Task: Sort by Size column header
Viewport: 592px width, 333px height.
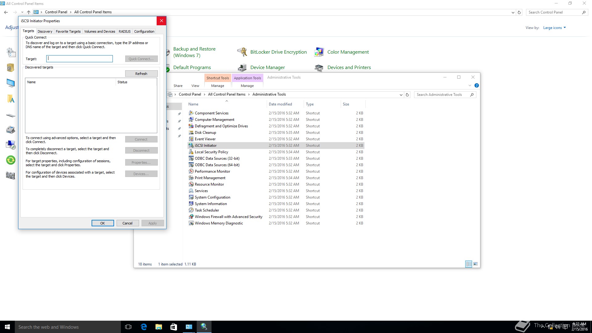Action: pyautogui.click(x=353, y=104)
